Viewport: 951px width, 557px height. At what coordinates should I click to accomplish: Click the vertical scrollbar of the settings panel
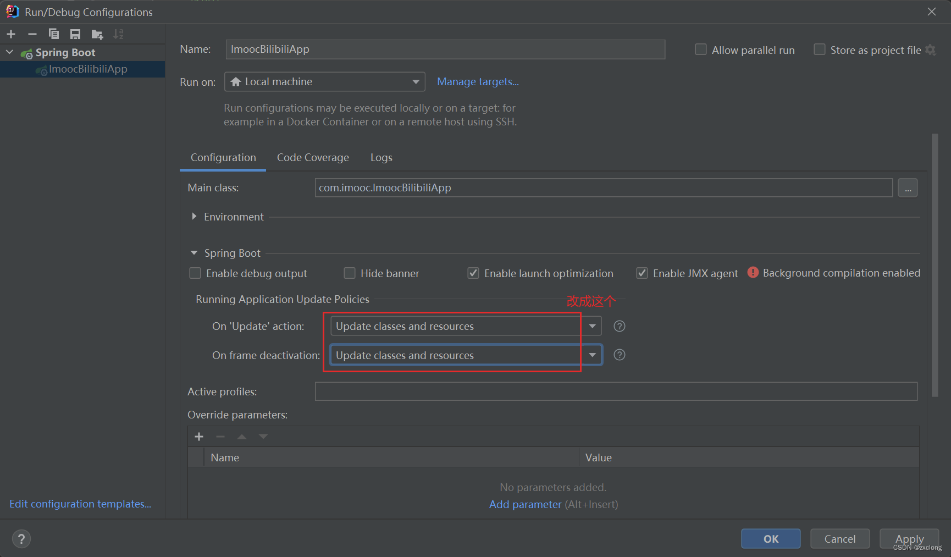935,265
